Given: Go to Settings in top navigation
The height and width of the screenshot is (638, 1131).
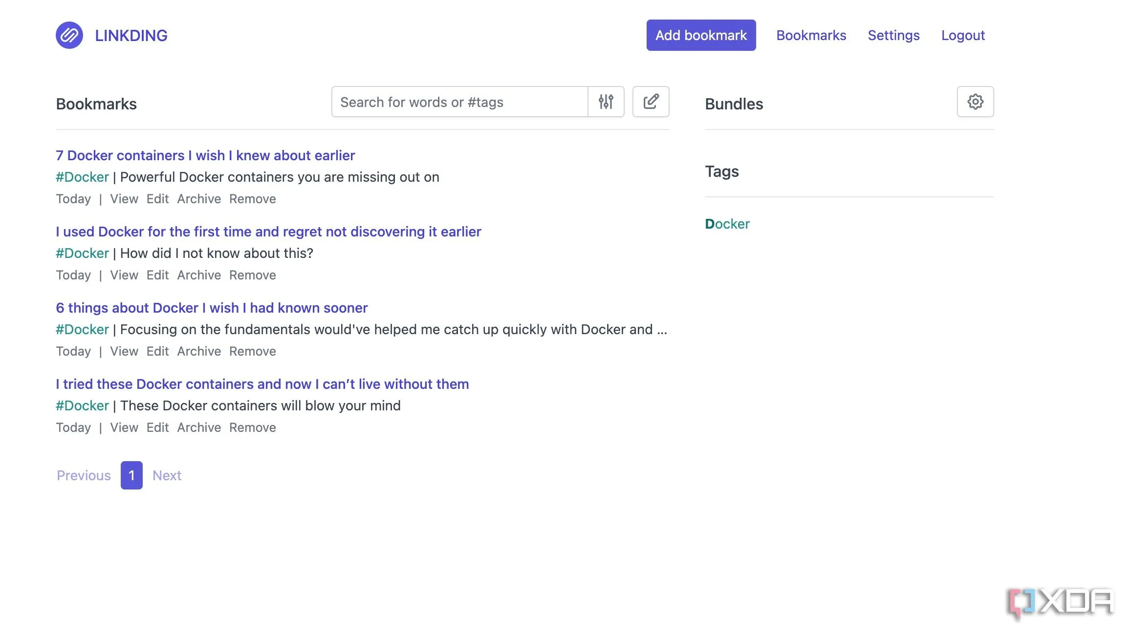Looking at the screenshot, I should [893, 35].
